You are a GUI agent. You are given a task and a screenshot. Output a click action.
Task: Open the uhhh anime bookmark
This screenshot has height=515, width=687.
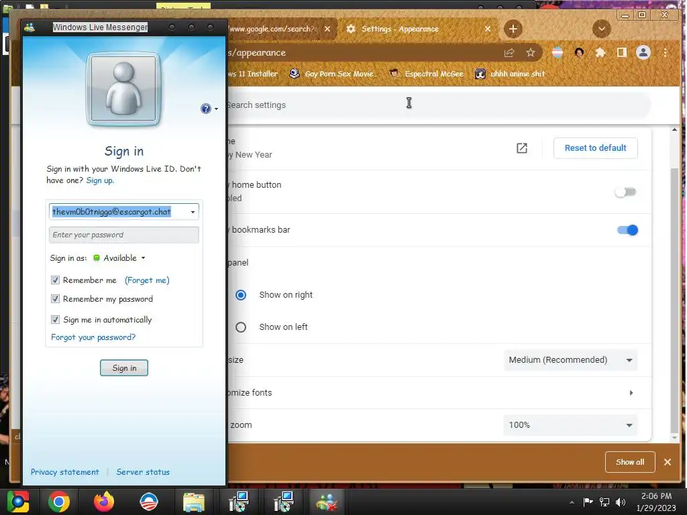tap(511, 74)
